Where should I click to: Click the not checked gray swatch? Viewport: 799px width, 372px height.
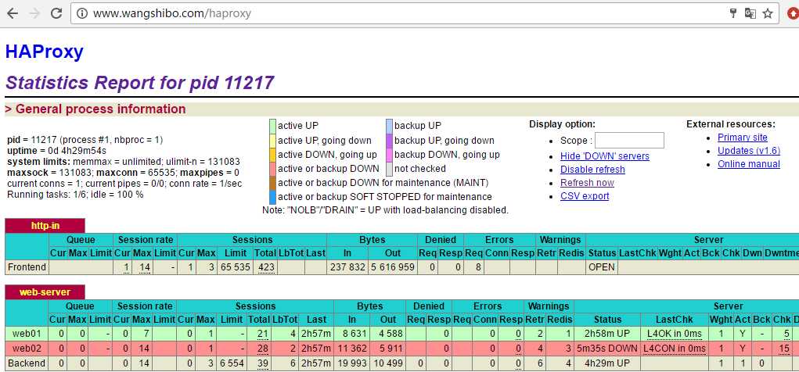pos(389,169)
